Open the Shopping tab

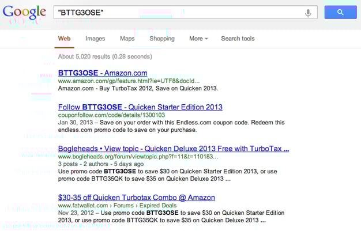[x=162, y=39]
